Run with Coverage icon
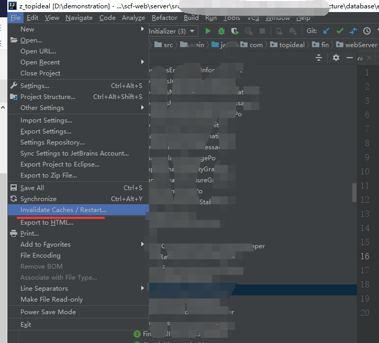 coord(235,31)
